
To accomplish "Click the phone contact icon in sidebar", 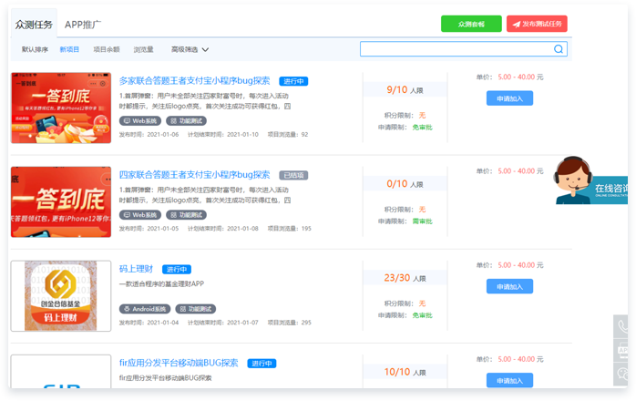I will [621, 326].
